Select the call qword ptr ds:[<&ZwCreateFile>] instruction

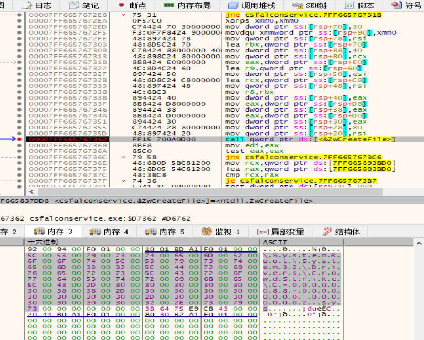coord(310,139)
